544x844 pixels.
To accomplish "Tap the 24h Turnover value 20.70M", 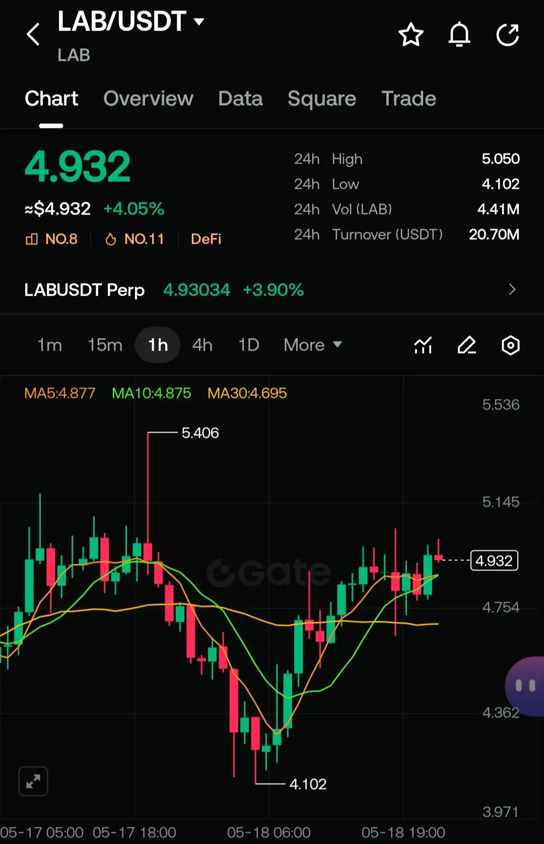I will click(x=494, y=234).
